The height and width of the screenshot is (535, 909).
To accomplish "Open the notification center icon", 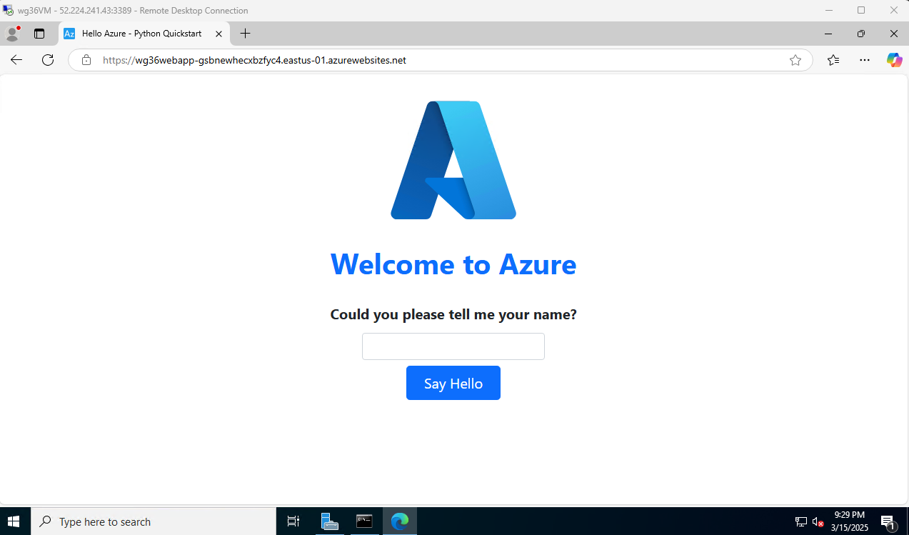I will tap(888, 521).
